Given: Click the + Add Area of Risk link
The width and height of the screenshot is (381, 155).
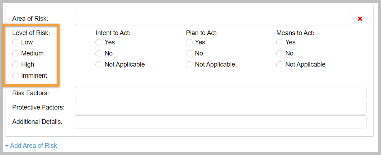Looking at the screenshot, I should coord(31,146).
